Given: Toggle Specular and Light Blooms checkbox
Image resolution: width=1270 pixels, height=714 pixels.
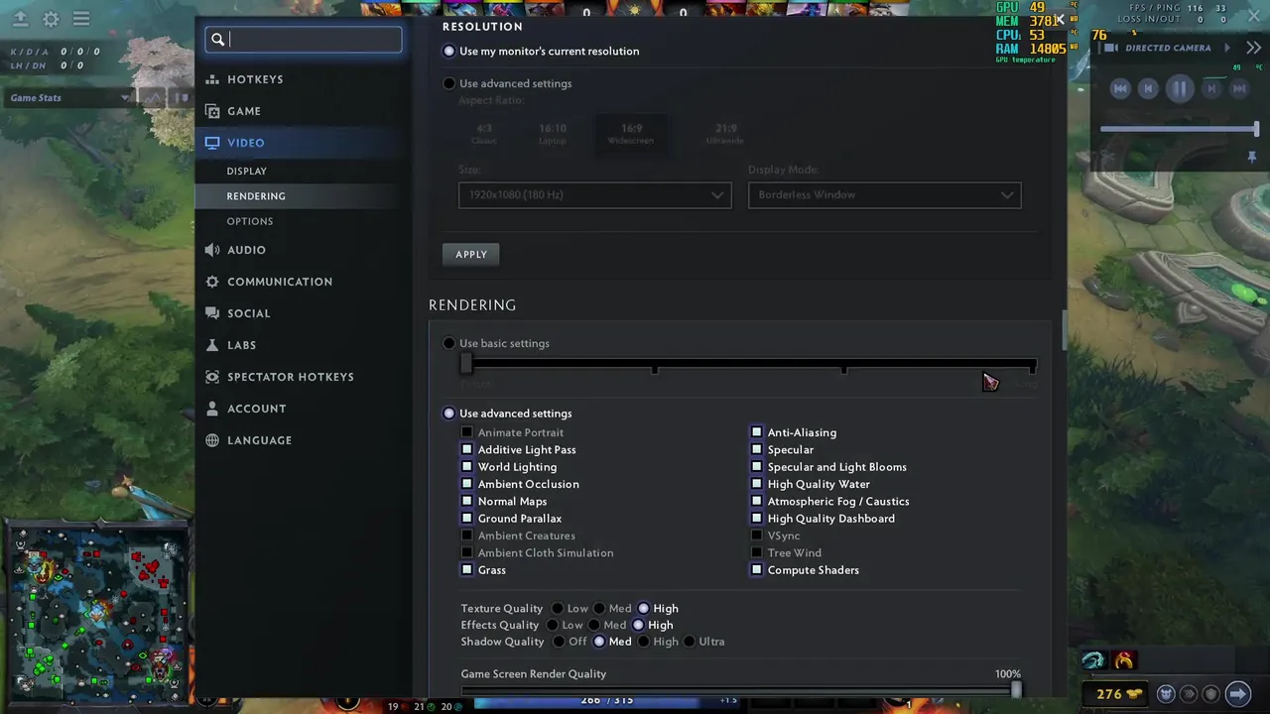Looking at the screenshot, I should 757,467.
